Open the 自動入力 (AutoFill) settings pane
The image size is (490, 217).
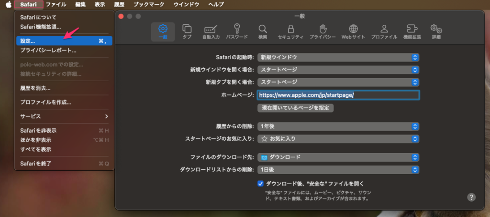click(x=211, y=31)
